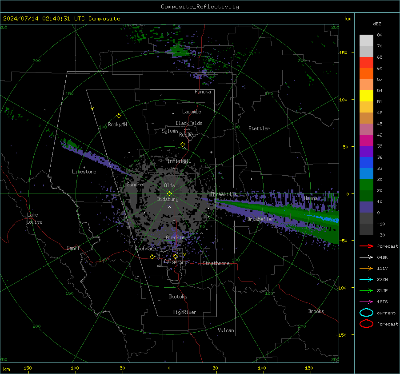Viewport: 400px width, 374px height.
Task: Click the slate purple 10–0 dBZ swatch
Action: [x=366, y=207]
